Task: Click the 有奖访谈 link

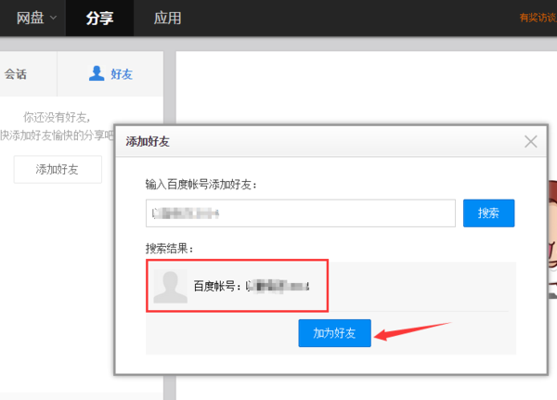Action: click(x=538, y=18)
